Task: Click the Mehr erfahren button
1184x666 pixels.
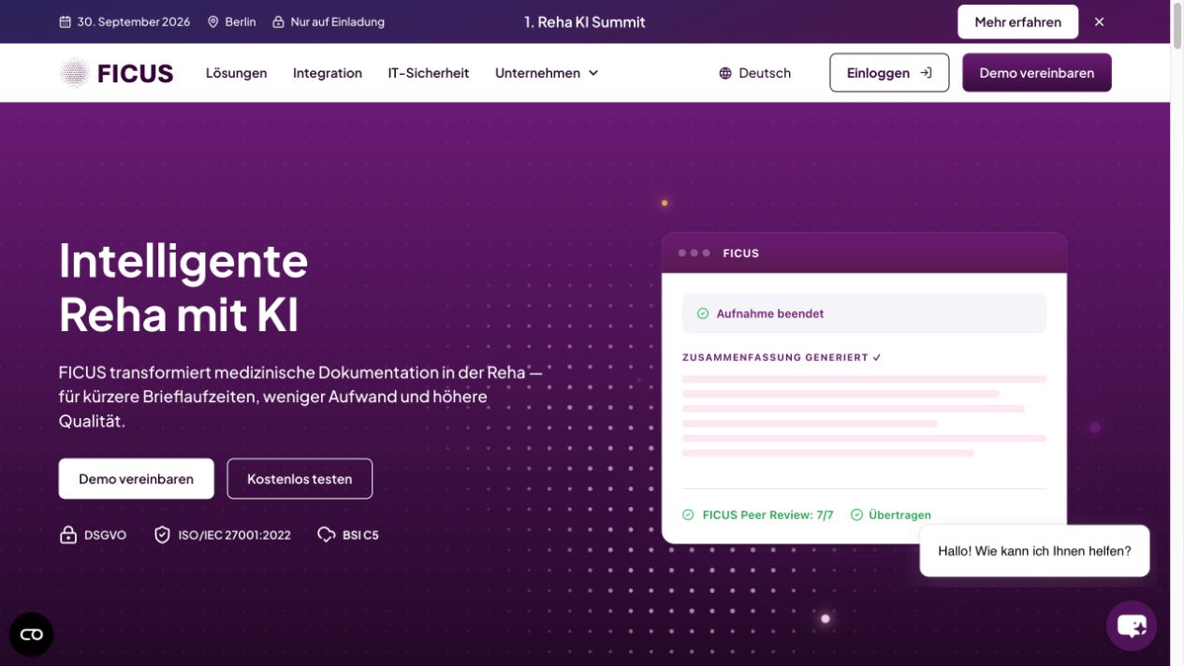Action: tap(1017, 22)
